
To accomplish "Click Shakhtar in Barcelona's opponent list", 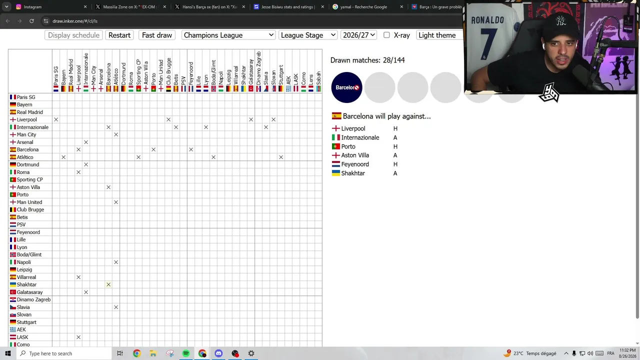I will [348, 173].
